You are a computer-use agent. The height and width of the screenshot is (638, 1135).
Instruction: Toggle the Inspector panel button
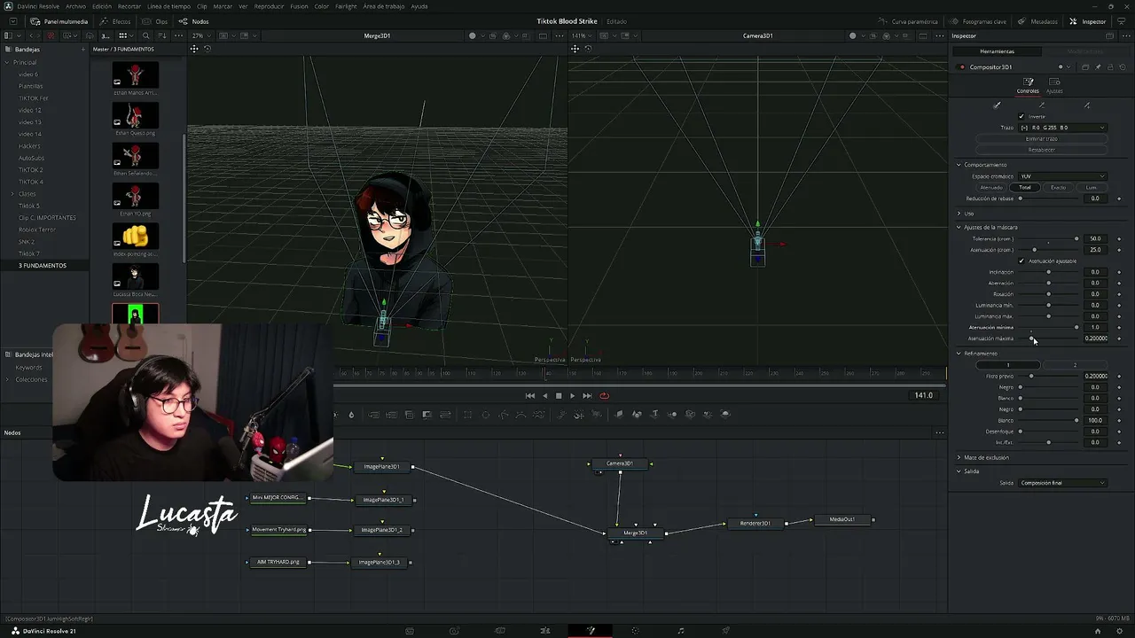click(x=1088, y=21)
